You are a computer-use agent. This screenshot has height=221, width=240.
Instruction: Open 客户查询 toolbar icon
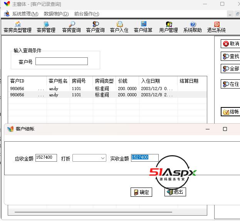click(96, 24)
